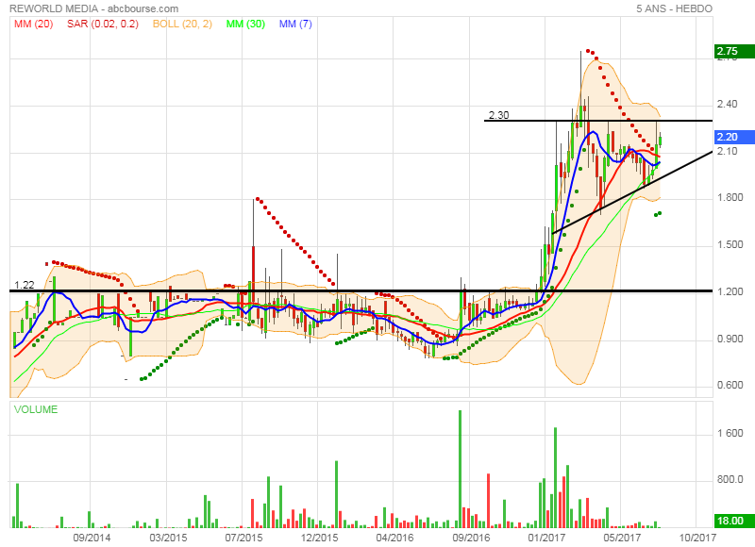Click the 1 600 volume axis label
The width and height of the screenshot is (755, 547).
730,433
